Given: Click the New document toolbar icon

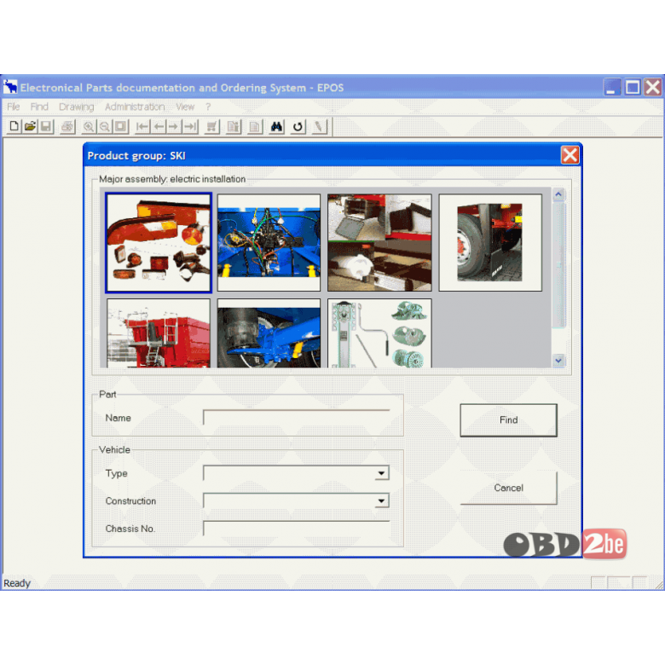Looking at the screenshot, I should (x=14, y=126).
